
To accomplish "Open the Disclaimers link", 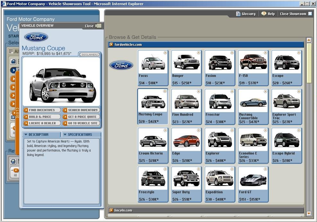I will (90, 54).
